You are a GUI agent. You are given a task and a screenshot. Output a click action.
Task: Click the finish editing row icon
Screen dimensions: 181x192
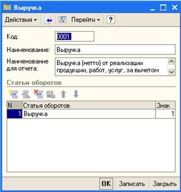pos(51,94)
